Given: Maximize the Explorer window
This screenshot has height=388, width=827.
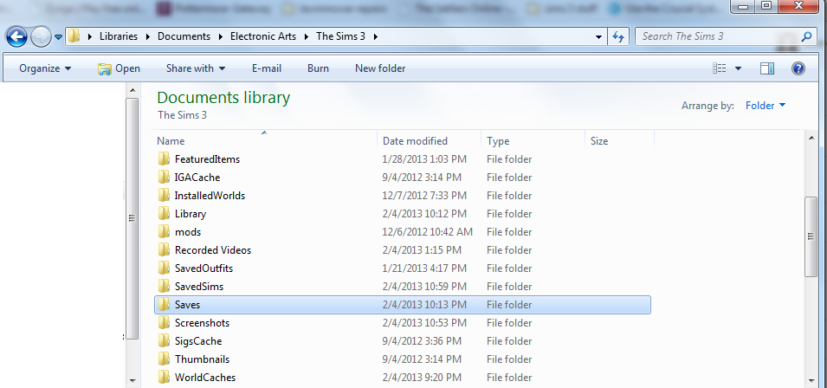Looking at the screenshot, I should tap(766, 6).
